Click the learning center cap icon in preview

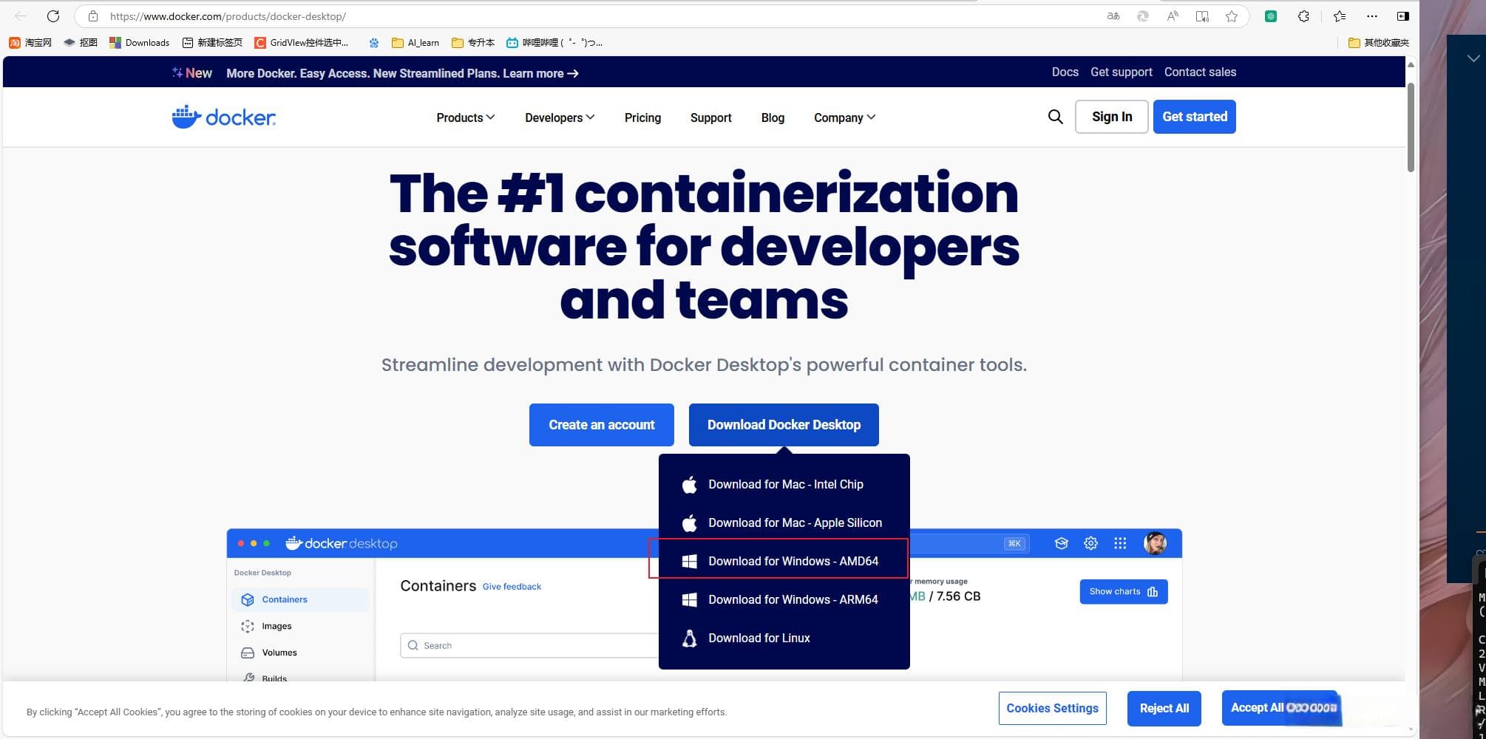pos(1061,543)
